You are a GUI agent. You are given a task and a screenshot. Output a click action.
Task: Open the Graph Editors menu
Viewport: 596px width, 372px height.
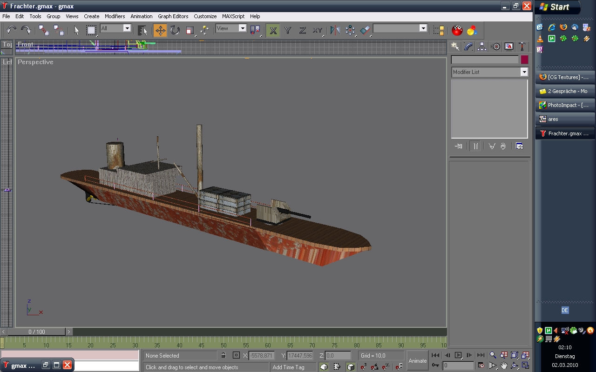tap(173, 16)
